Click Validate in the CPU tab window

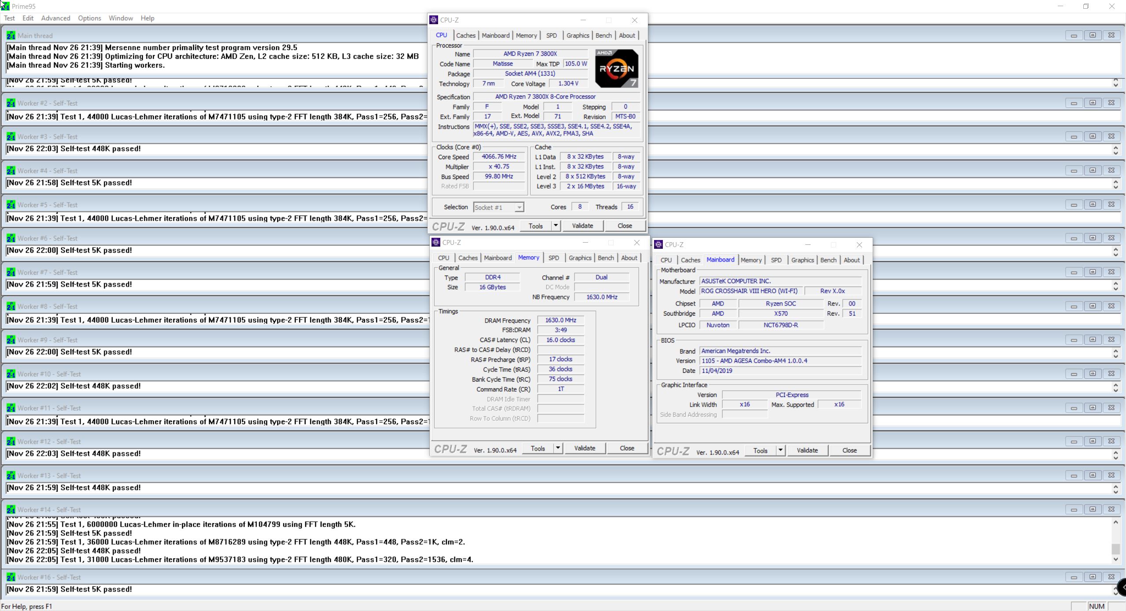tap(582, 225)
